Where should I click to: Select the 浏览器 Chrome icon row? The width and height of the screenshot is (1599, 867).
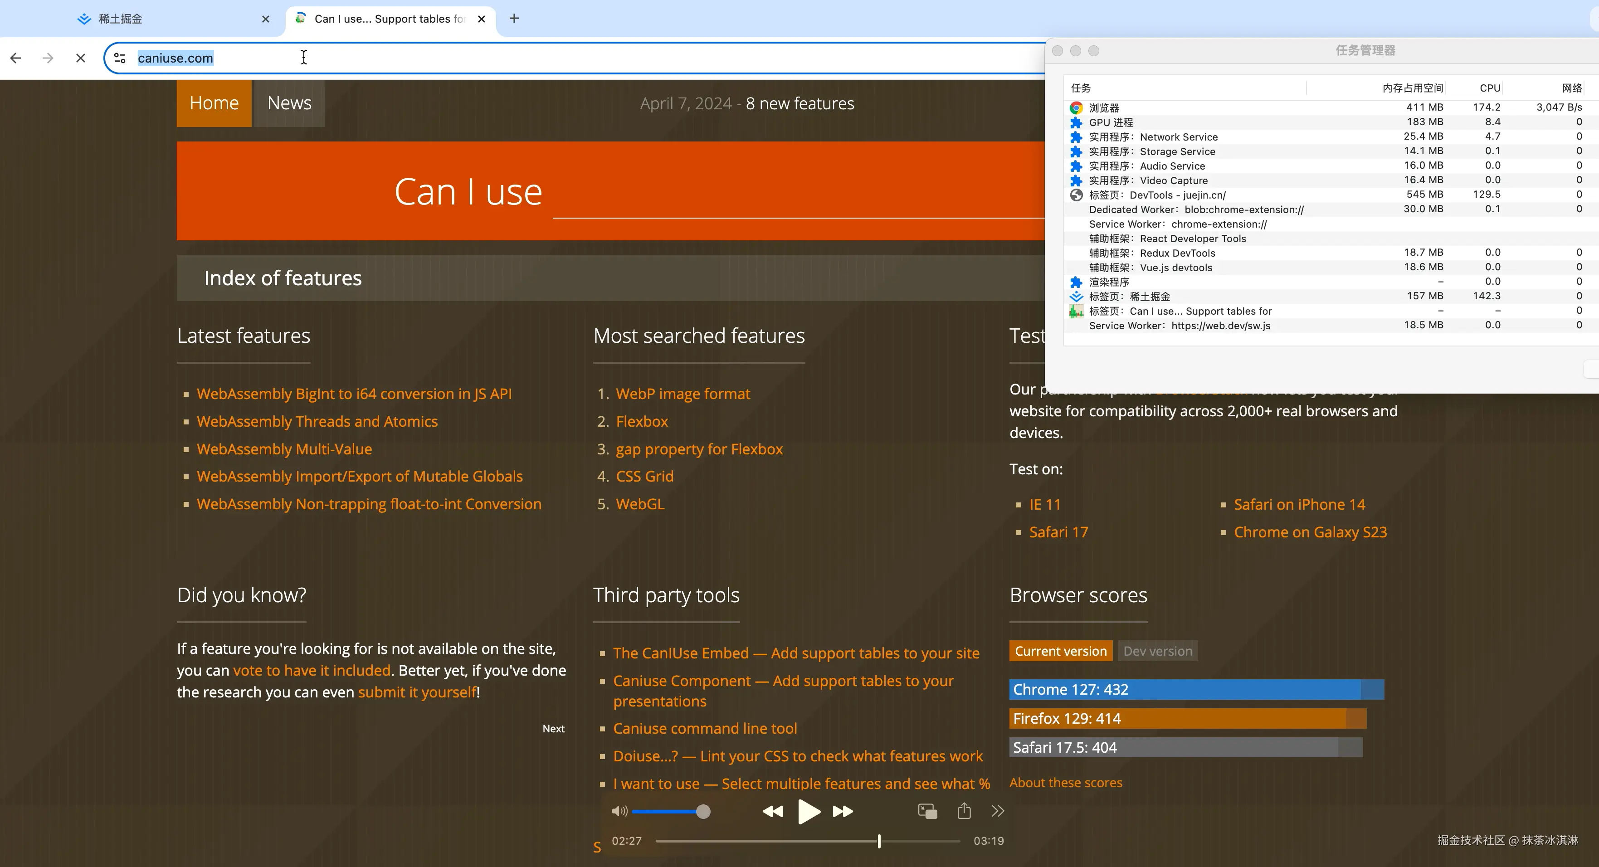coord(1076,108)
